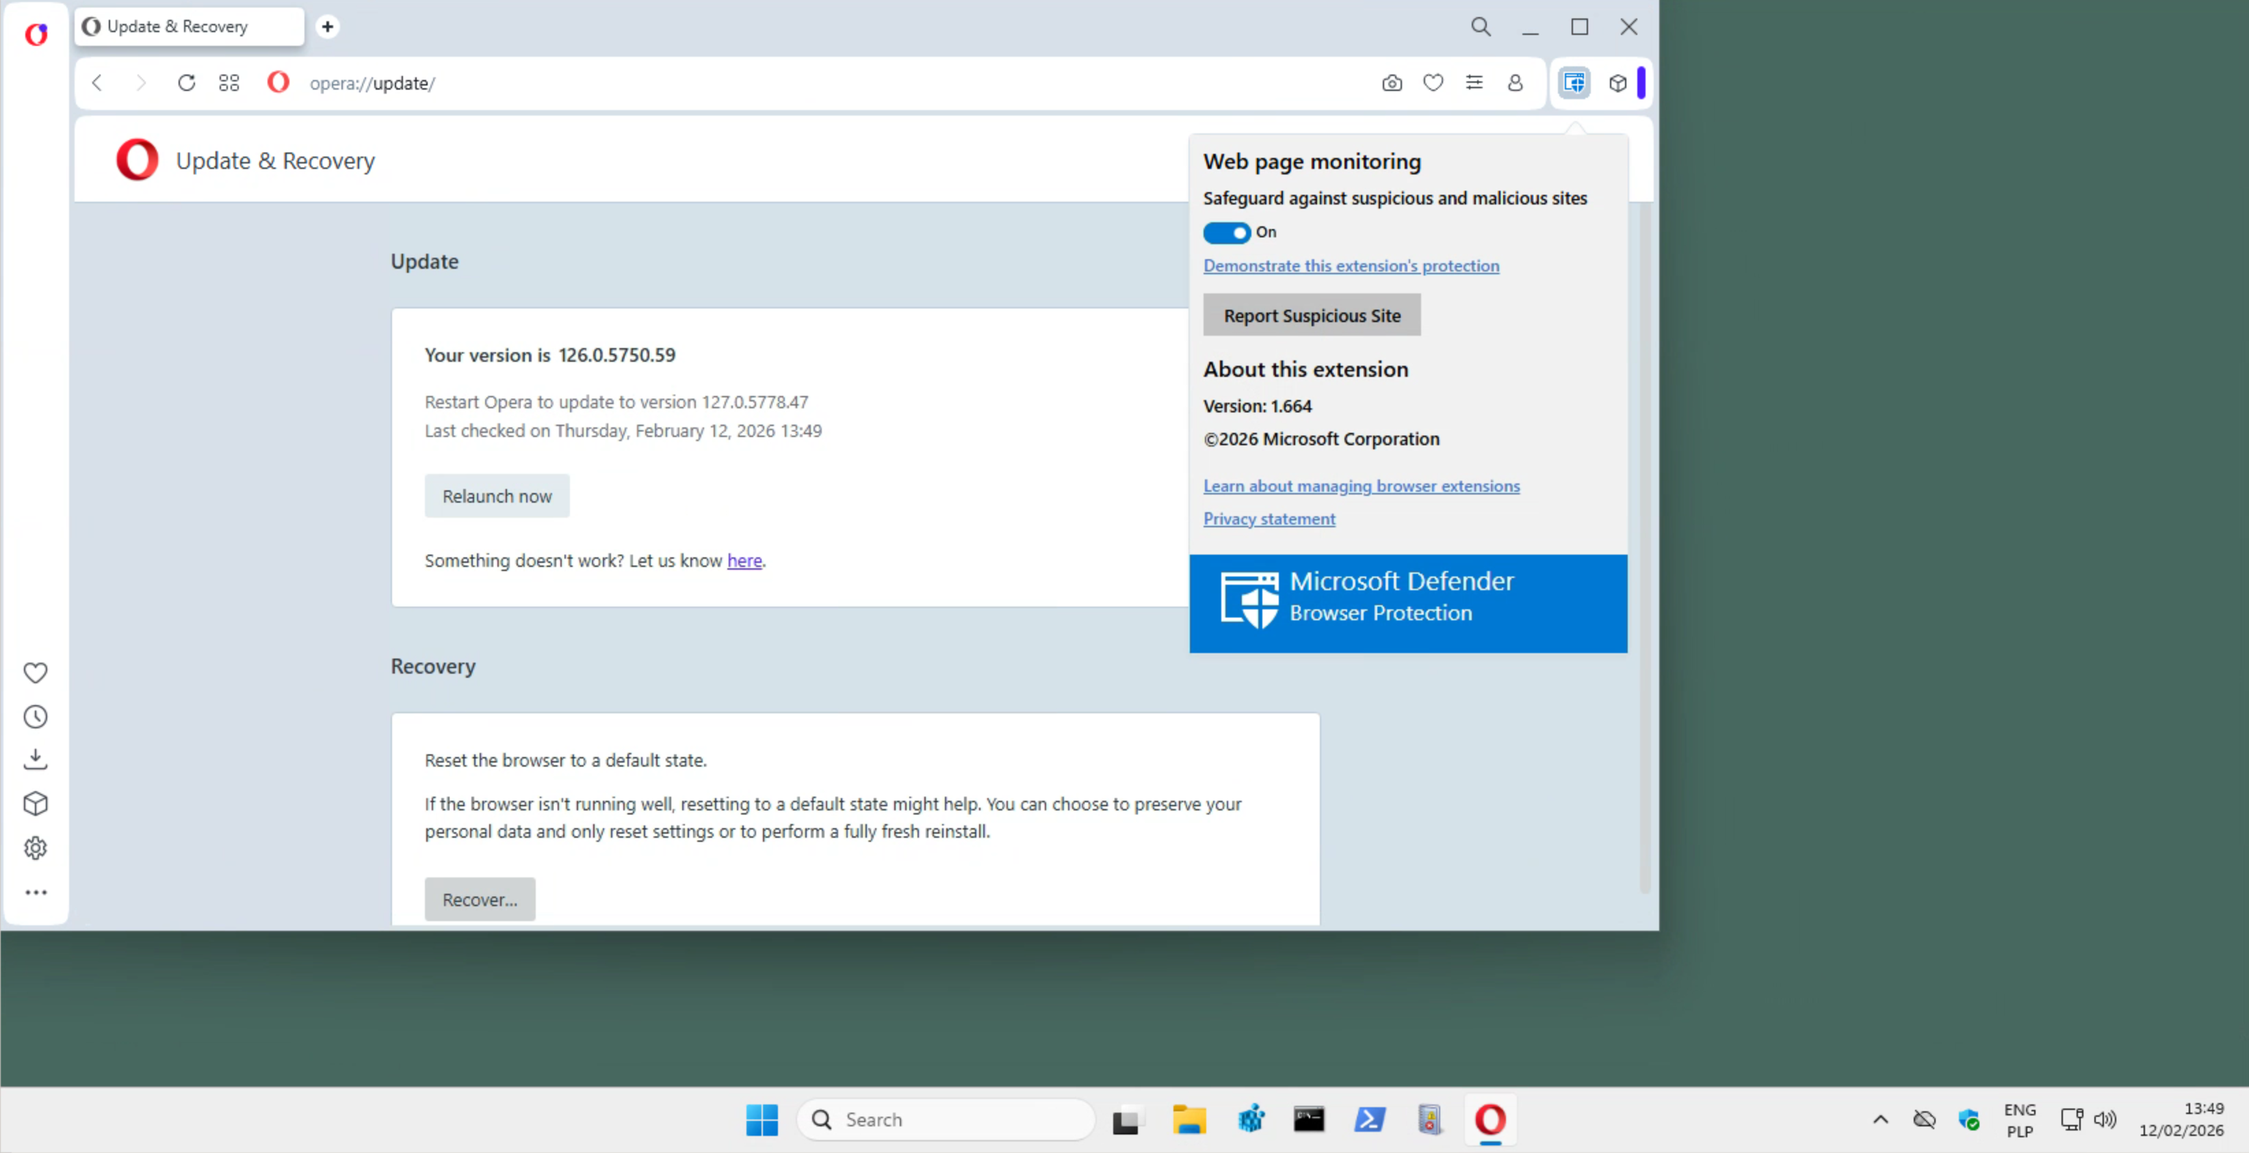This screenshot has width=2249, height=1153.
Task: Click the 'Your version is 126.0.5750.59' text
Action: (x=550, y=355)
